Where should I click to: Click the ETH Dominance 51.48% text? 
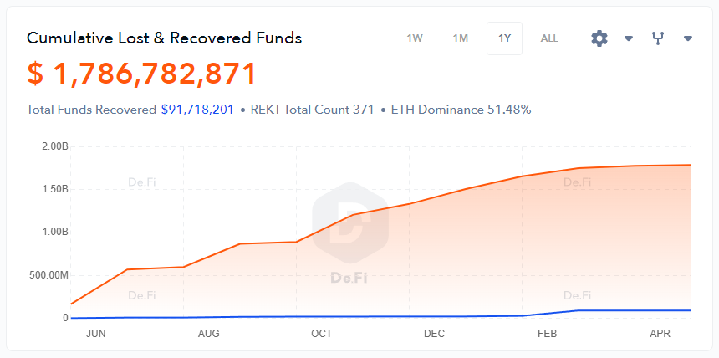pos(461,110)
